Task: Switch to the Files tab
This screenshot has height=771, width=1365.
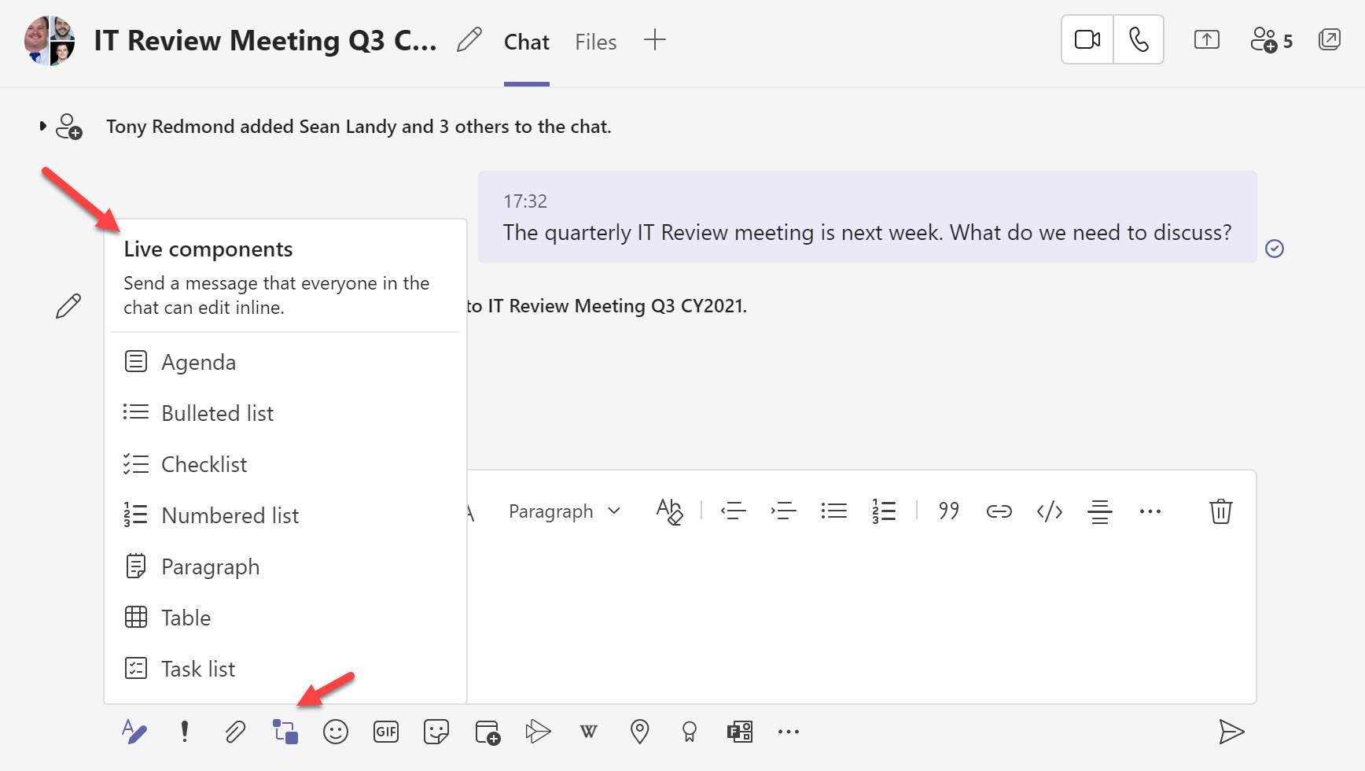Action: pyautogui.click(x=595, y=42)
